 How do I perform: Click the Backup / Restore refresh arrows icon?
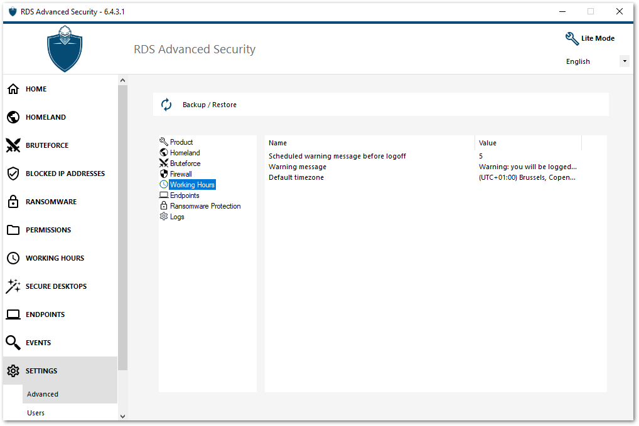pyautogui.click(x=166, y=105)
